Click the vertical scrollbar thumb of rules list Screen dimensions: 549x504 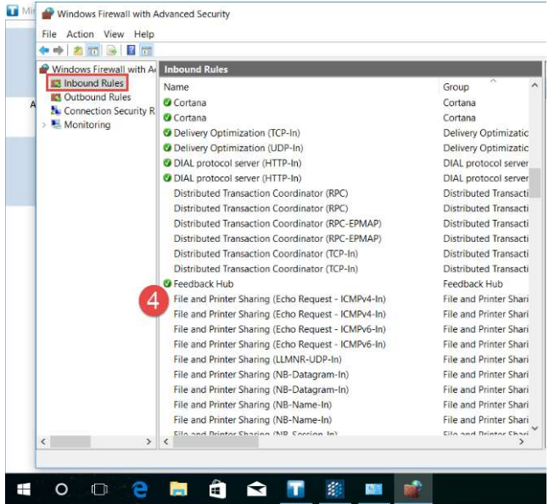(x=535, y=182)
